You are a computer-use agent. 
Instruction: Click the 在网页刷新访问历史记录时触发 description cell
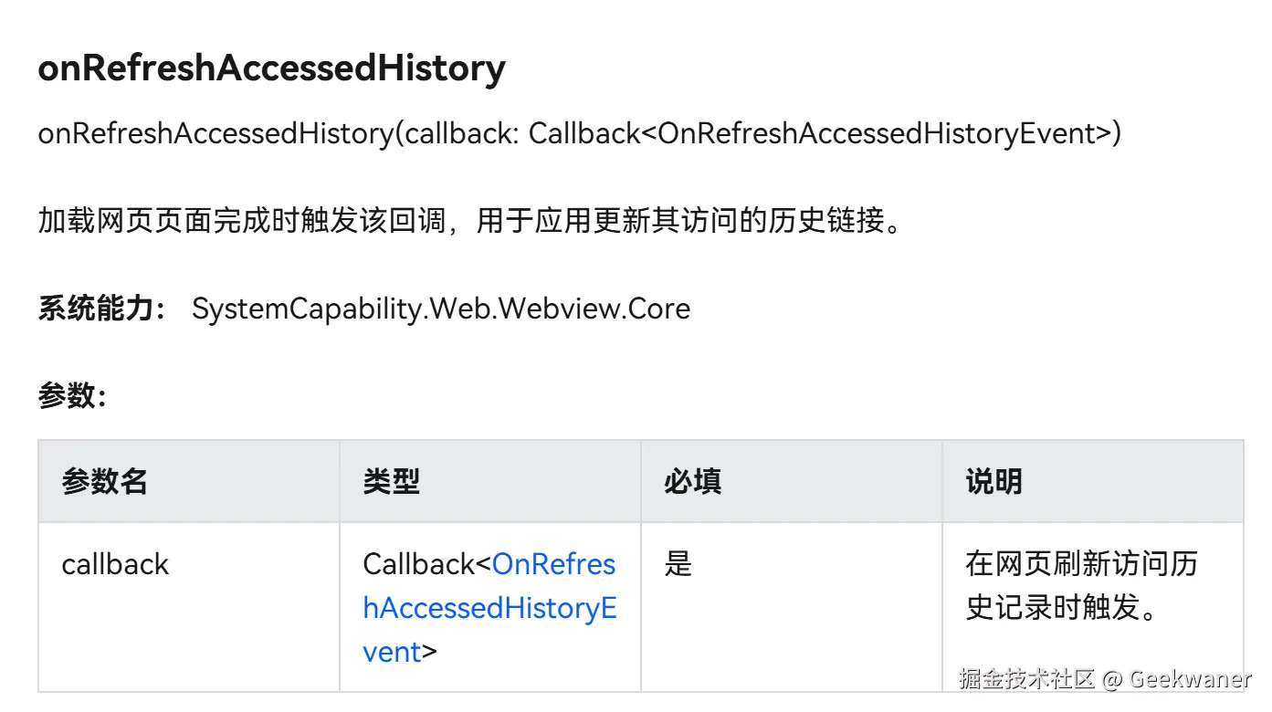tap(1080, 586)
